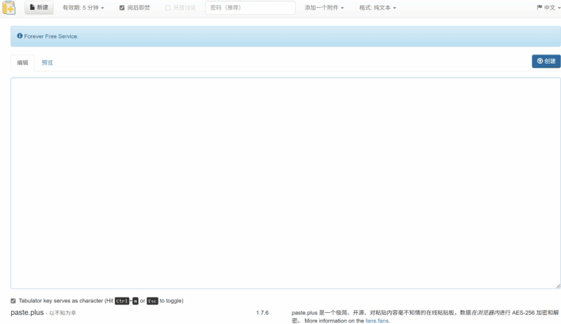Switch to the Preview (预览) tab
The width and height of the screenshot is (561, 324).
[x=47, y=62]
